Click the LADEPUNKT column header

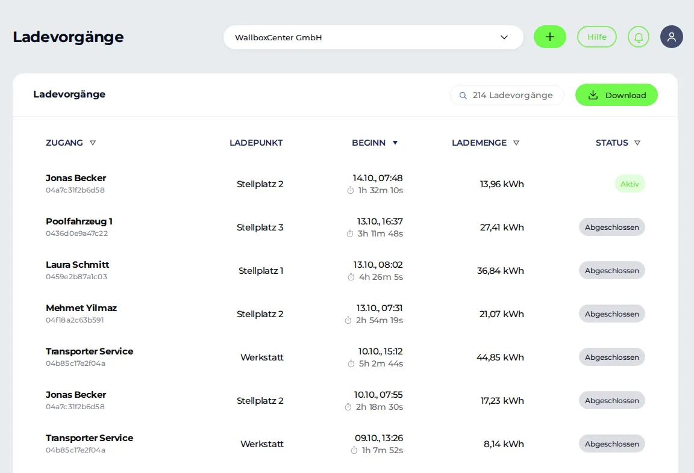(256, 143)
